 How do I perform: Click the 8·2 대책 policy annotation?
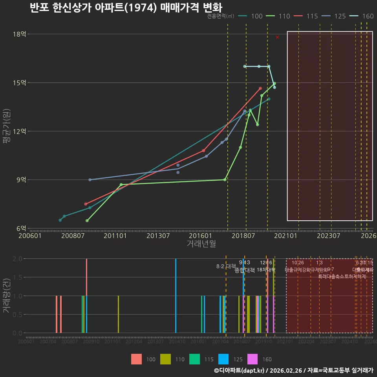226,266
